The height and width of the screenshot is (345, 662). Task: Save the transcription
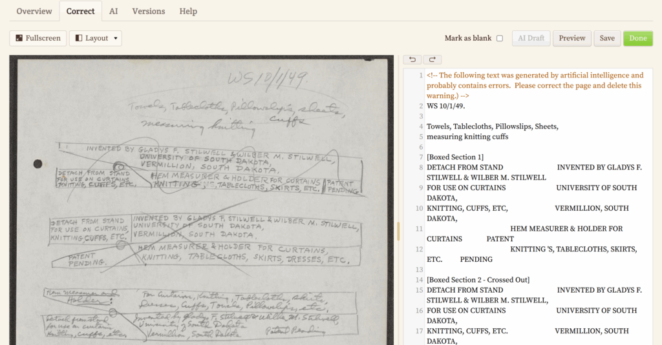tap(607, 38)
